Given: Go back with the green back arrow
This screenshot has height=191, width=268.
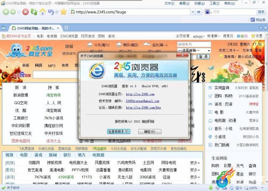Looking at the screenshot, I should pos(6,12).
